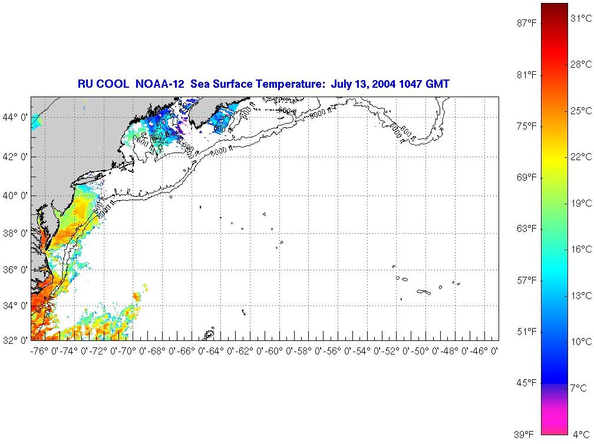Image resolution: width=594 pixels, height=444 pixels.
Task: Click the -64° 0' longitude label
Action: pyautogui.click(x=220, y=352)
